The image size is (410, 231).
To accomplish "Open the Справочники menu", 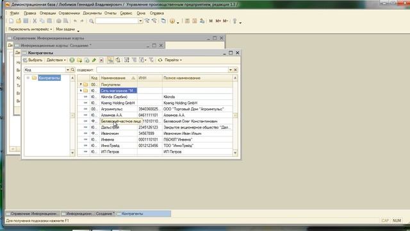I will (x=69, y=13).
